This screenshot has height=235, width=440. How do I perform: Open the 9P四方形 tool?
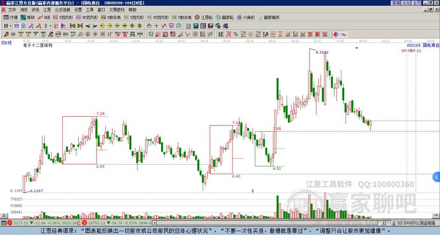coord(87,17)
